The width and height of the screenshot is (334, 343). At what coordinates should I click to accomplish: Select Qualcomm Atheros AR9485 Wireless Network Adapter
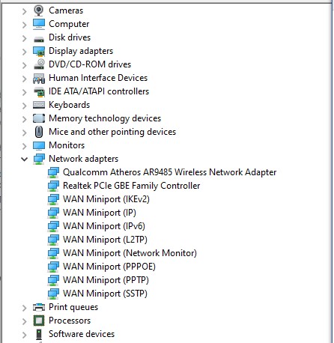pyautogui.click(x=170, y=172)
